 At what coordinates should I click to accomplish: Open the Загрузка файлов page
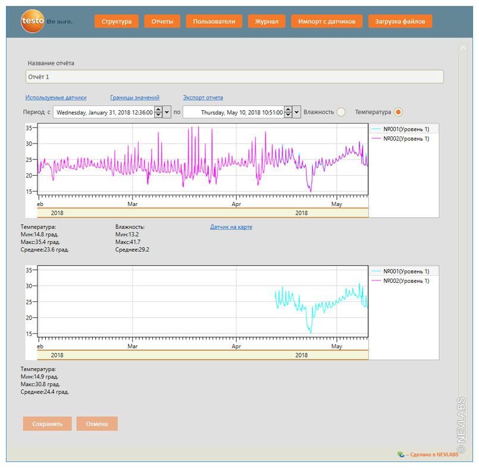[400, 21]
